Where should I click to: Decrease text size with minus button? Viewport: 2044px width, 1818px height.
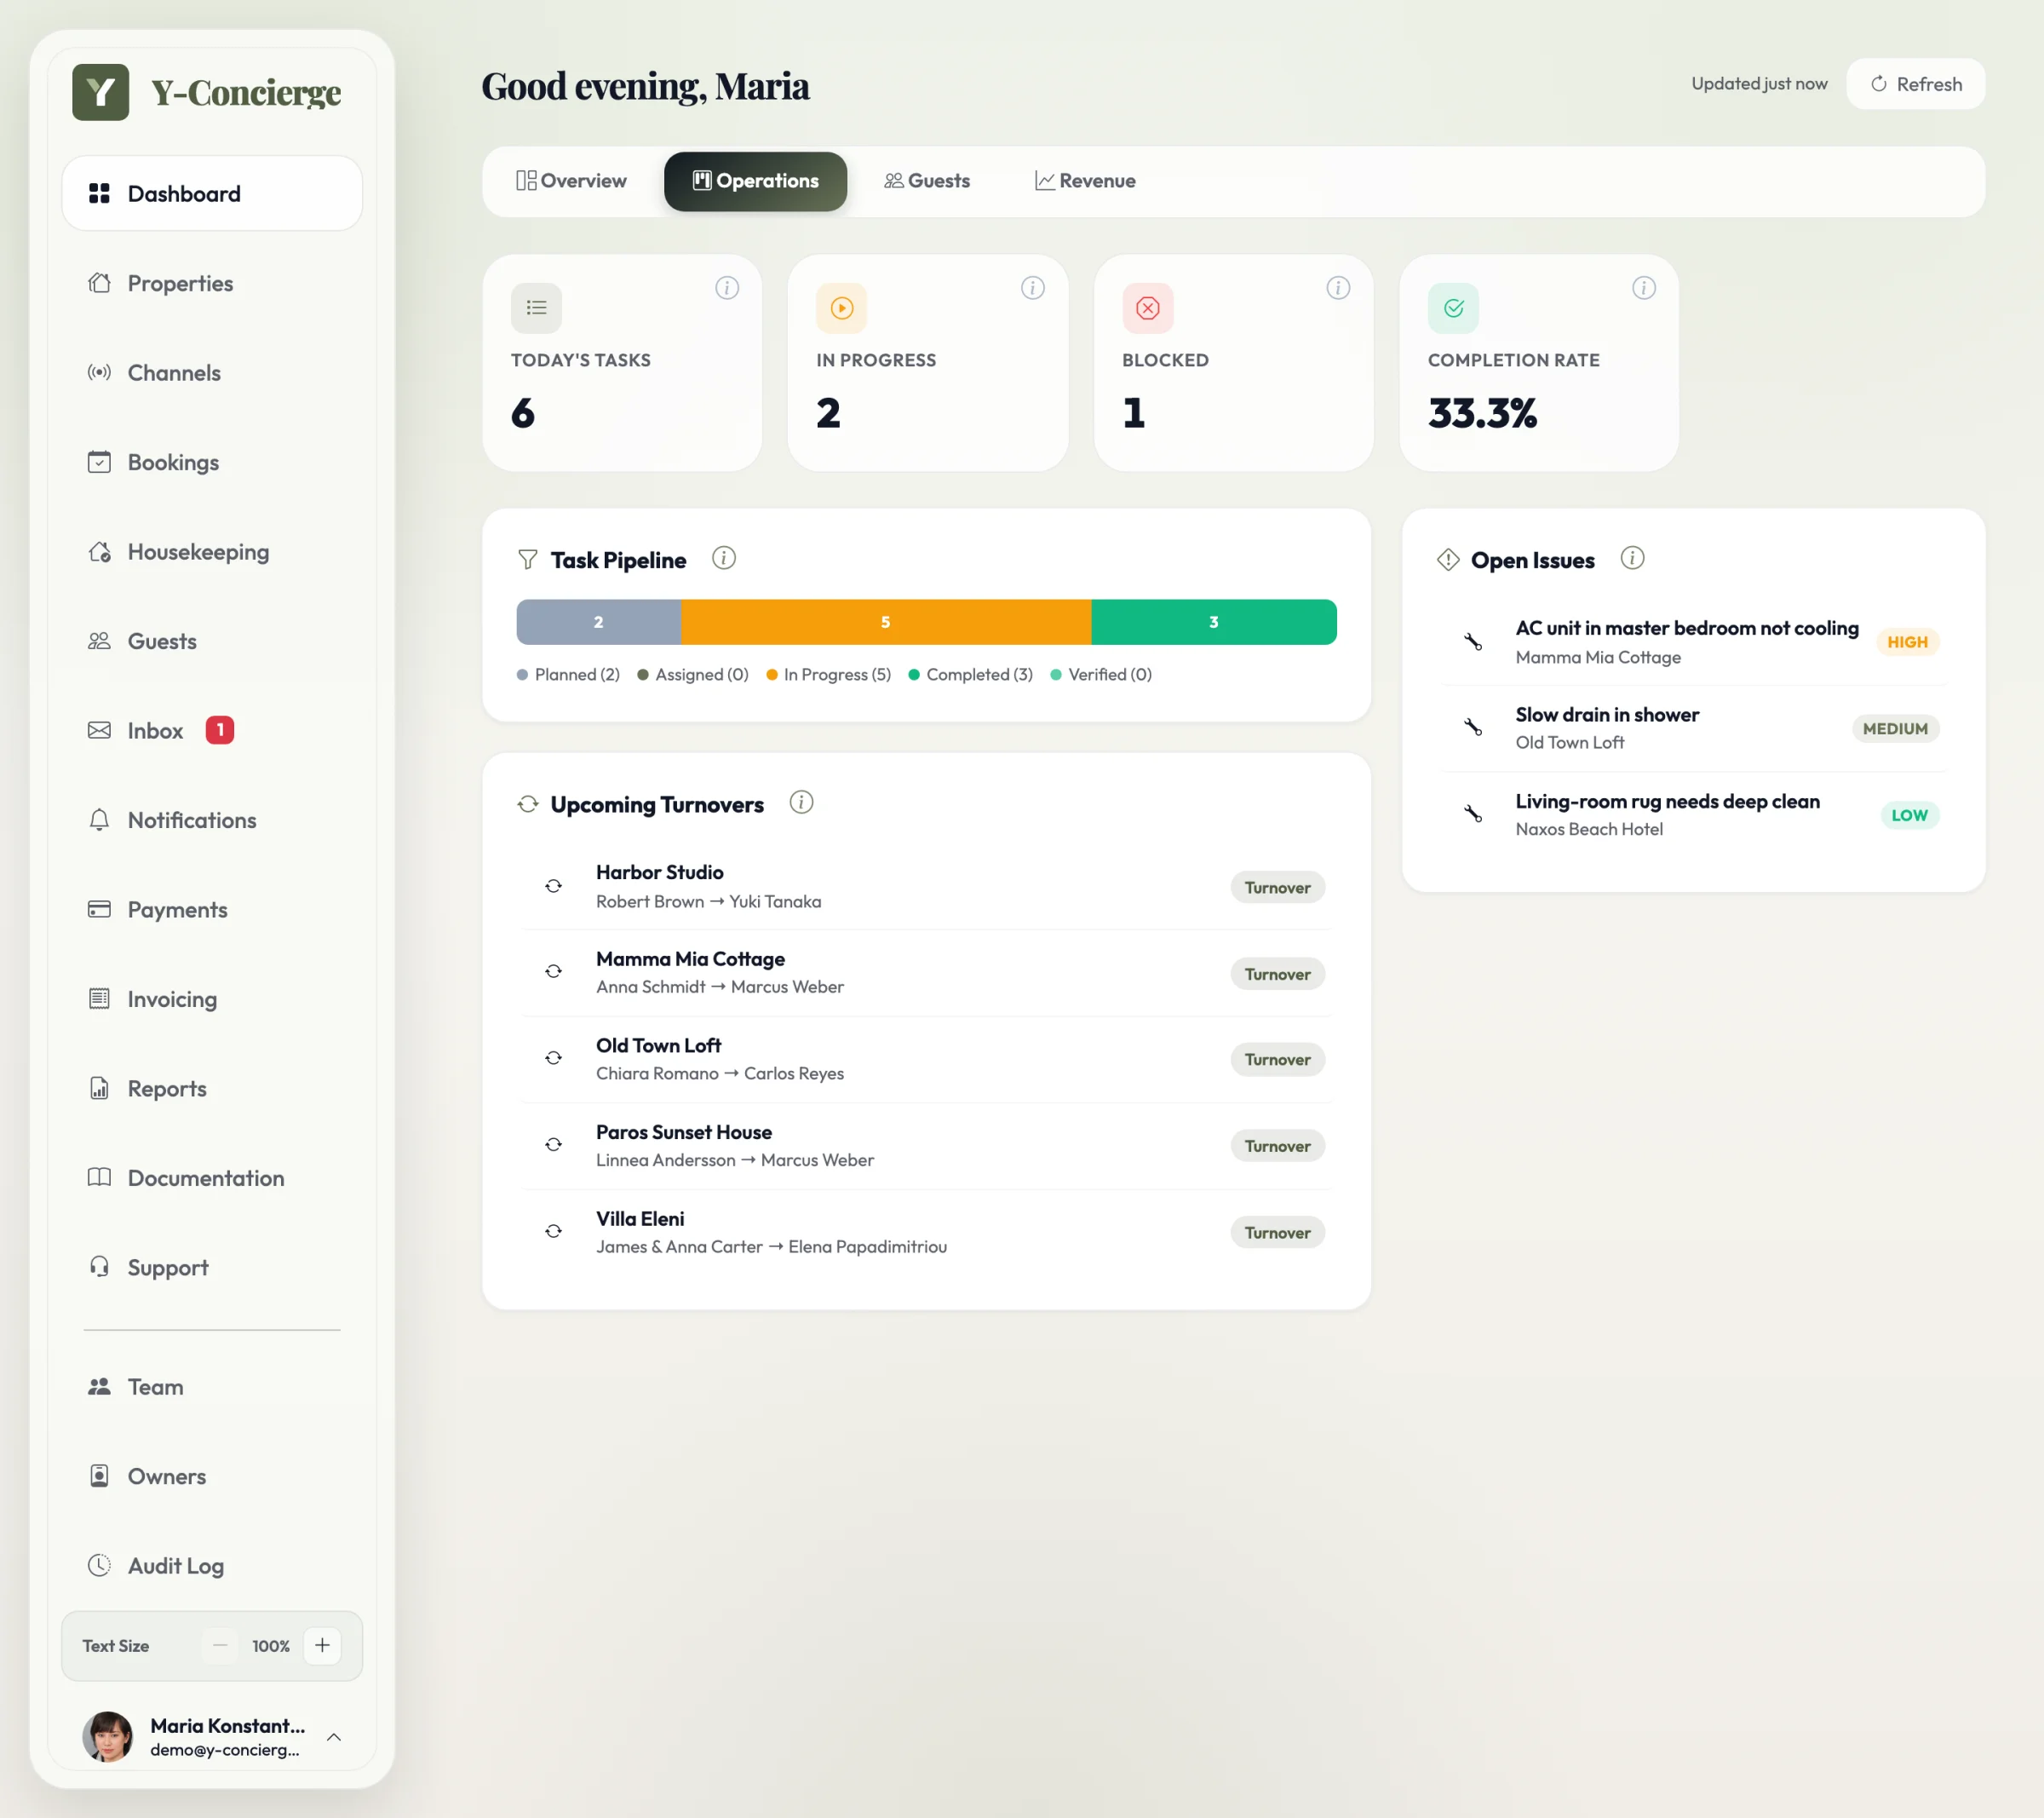[x=220, y=1645]
